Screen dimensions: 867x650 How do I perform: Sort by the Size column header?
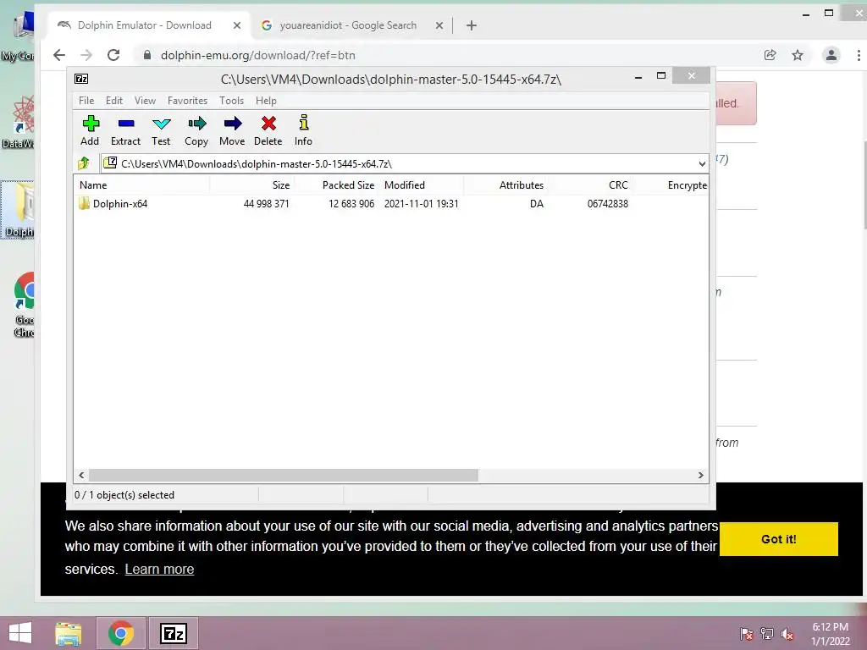(x=251, y=185)
